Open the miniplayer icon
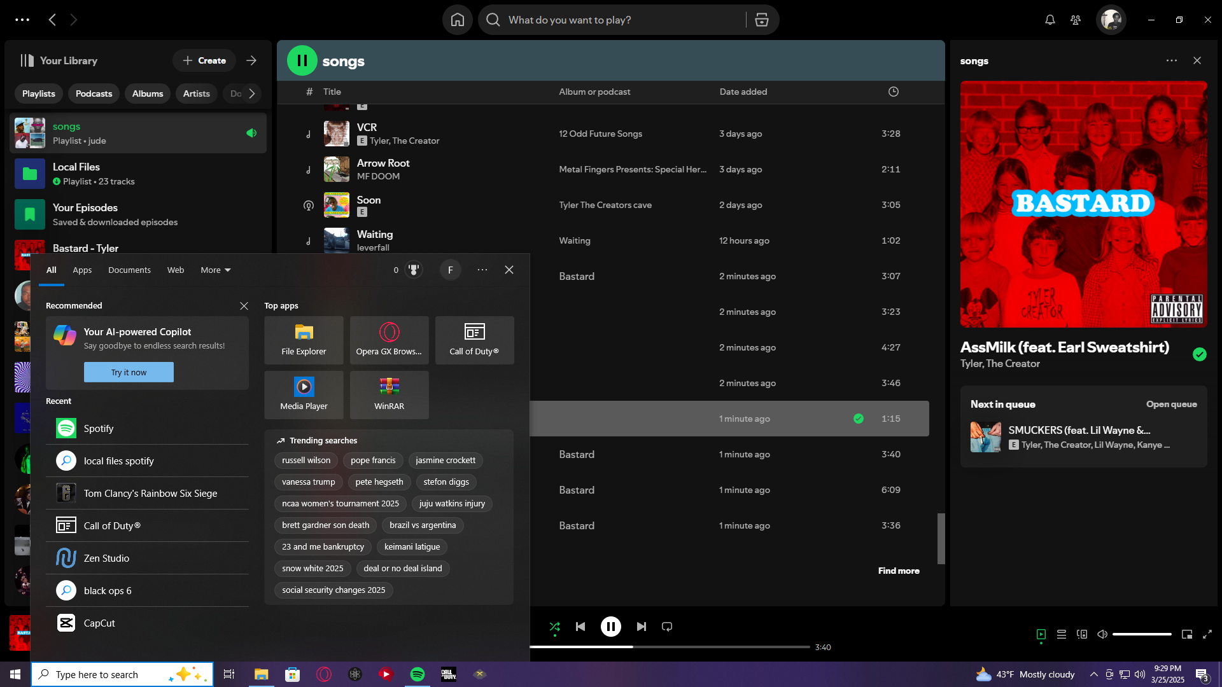1222x687 pixels. [x=1187, y=634]
